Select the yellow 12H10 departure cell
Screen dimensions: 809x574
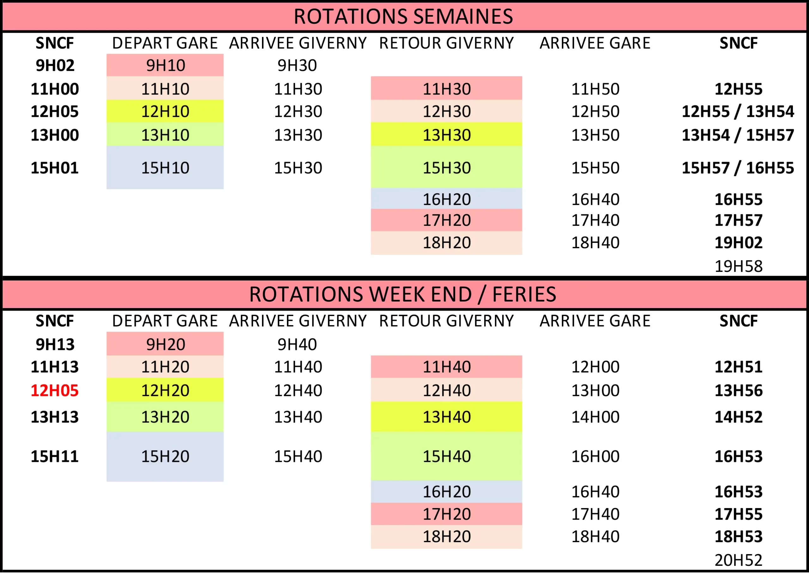(x=165, y=111)
